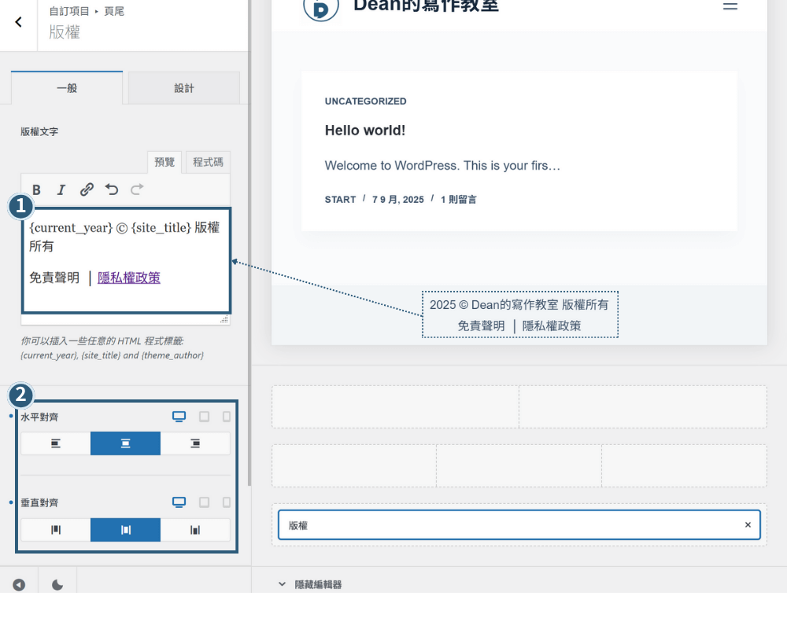This screenshot has height=629, width=787.
Task: Select left horizontal alignment option
Action: tap(56, 443)
